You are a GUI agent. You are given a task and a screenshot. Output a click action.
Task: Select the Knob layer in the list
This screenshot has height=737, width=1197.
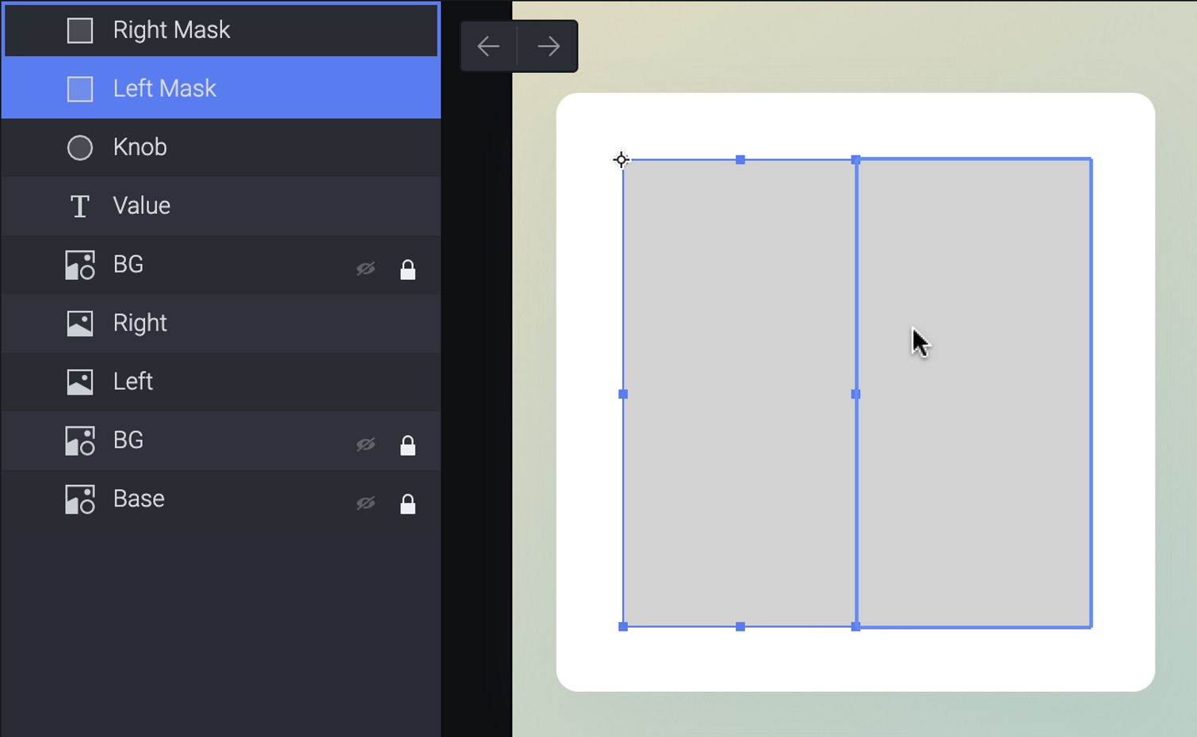coord(221,147)
